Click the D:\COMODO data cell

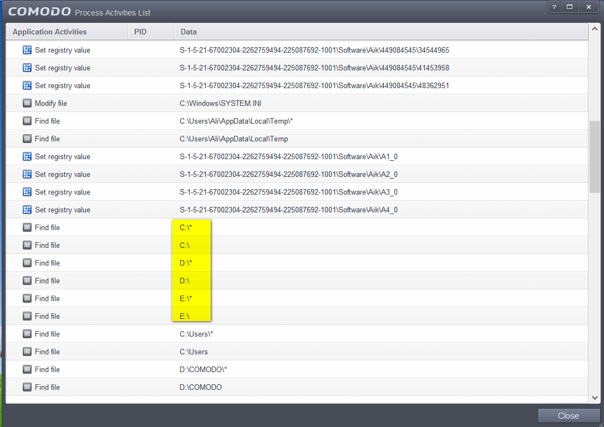point(201,387)
